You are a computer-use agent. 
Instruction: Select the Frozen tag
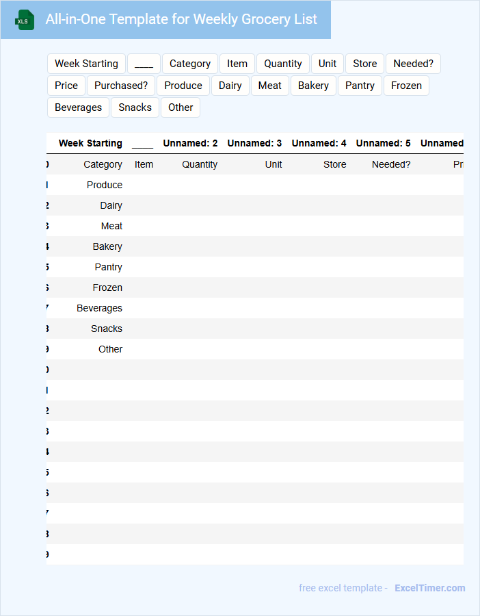click(406, 86)
